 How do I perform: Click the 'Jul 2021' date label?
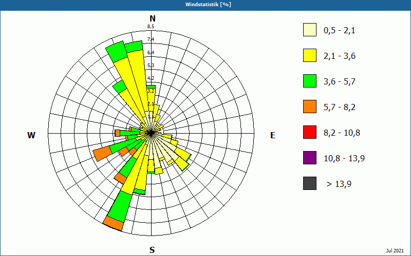[x=395, y=251]
